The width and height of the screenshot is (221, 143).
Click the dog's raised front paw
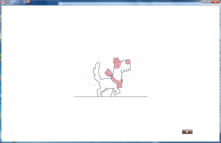tap(117, 91)
